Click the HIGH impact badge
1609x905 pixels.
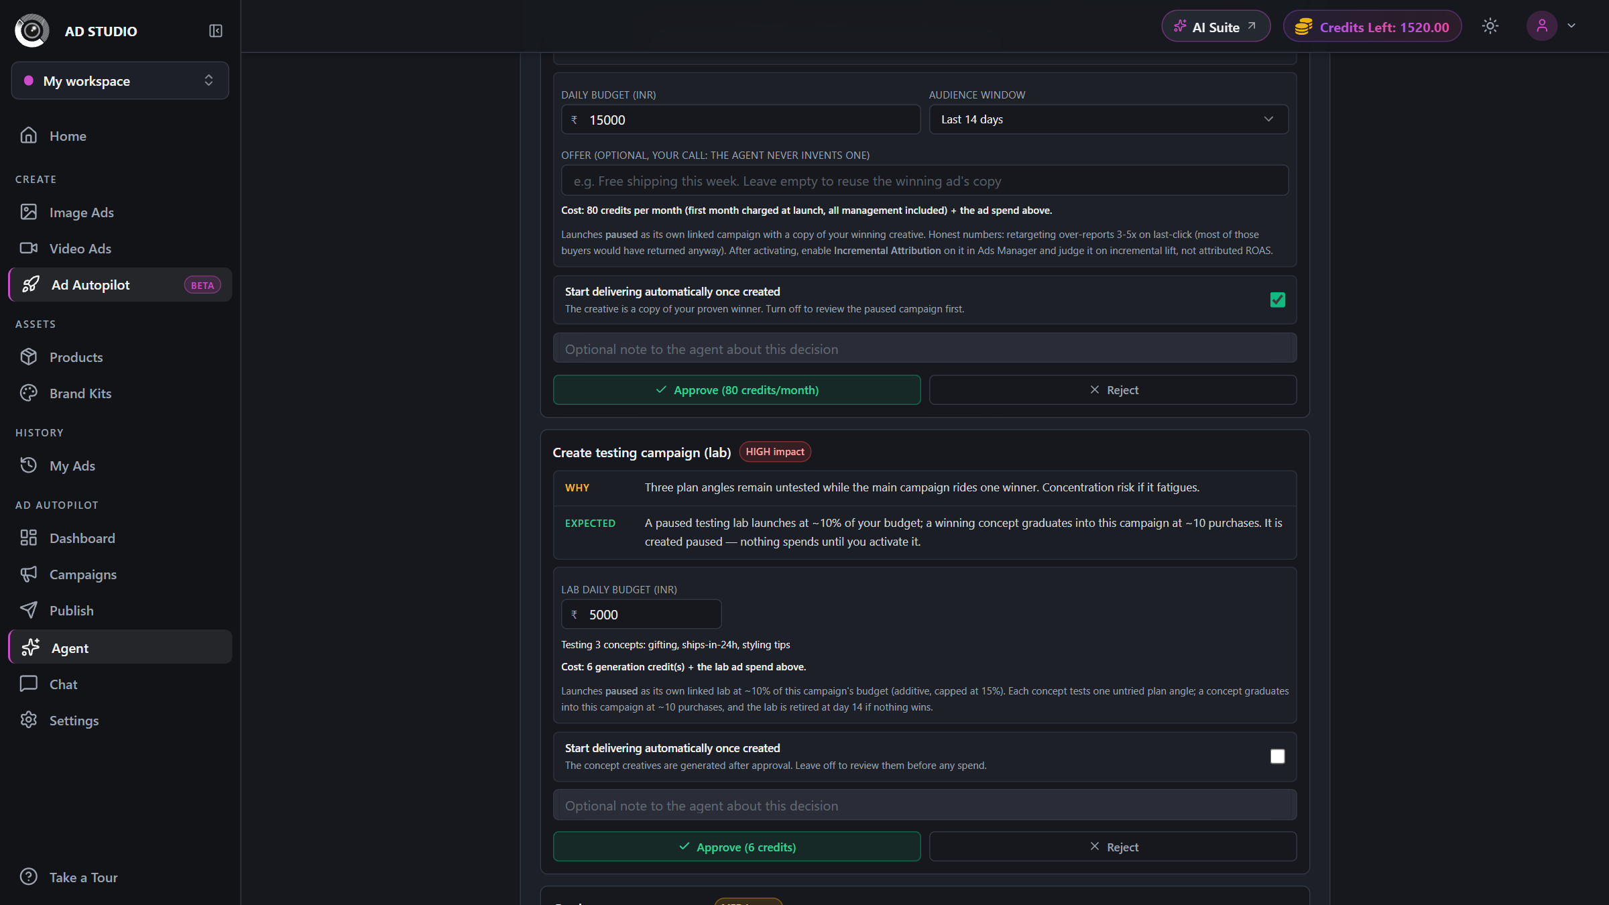(x=775, y=452)
